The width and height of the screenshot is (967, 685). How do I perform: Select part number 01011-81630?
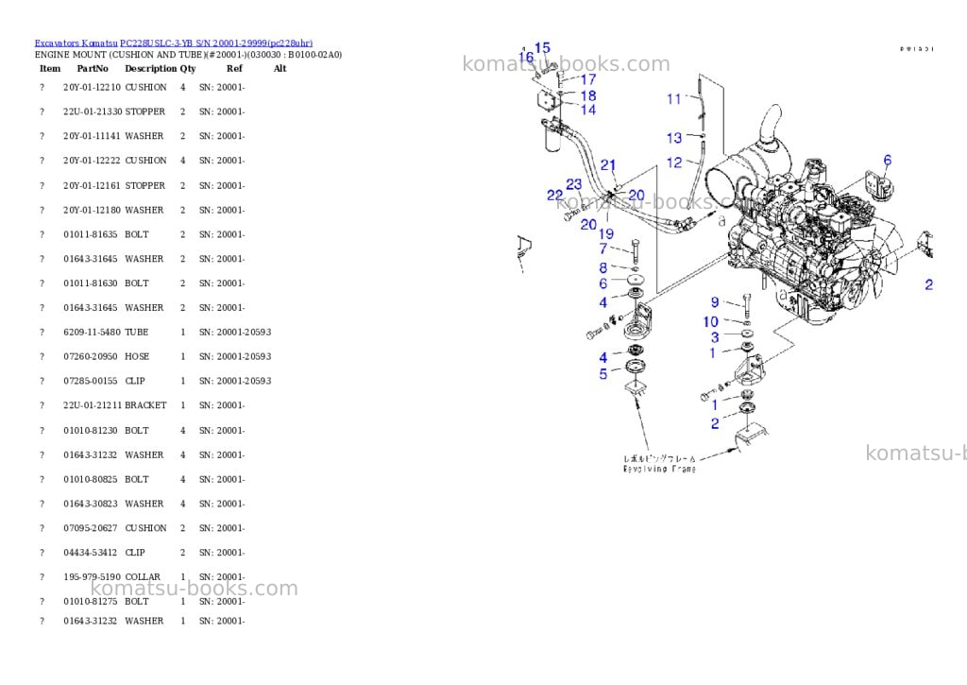tap(90, 283)
